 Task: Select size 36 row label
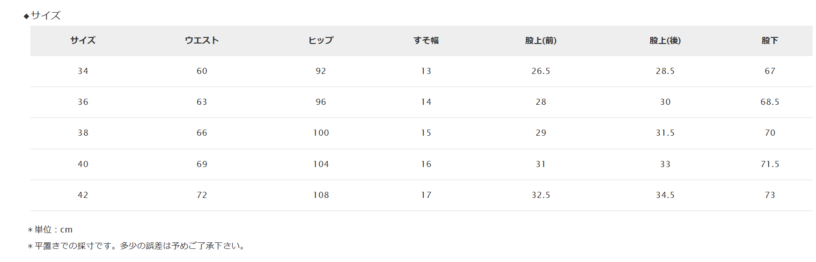(x=83, y=102)
